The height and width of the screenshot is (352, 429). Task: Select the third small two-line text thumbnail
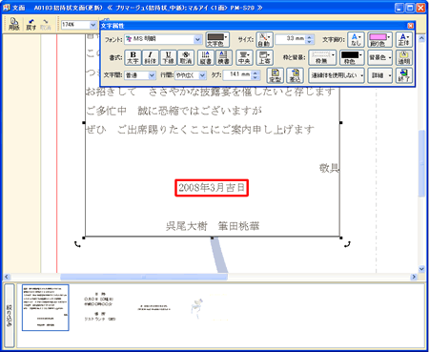pyautogui.click(x=153, y=308)
